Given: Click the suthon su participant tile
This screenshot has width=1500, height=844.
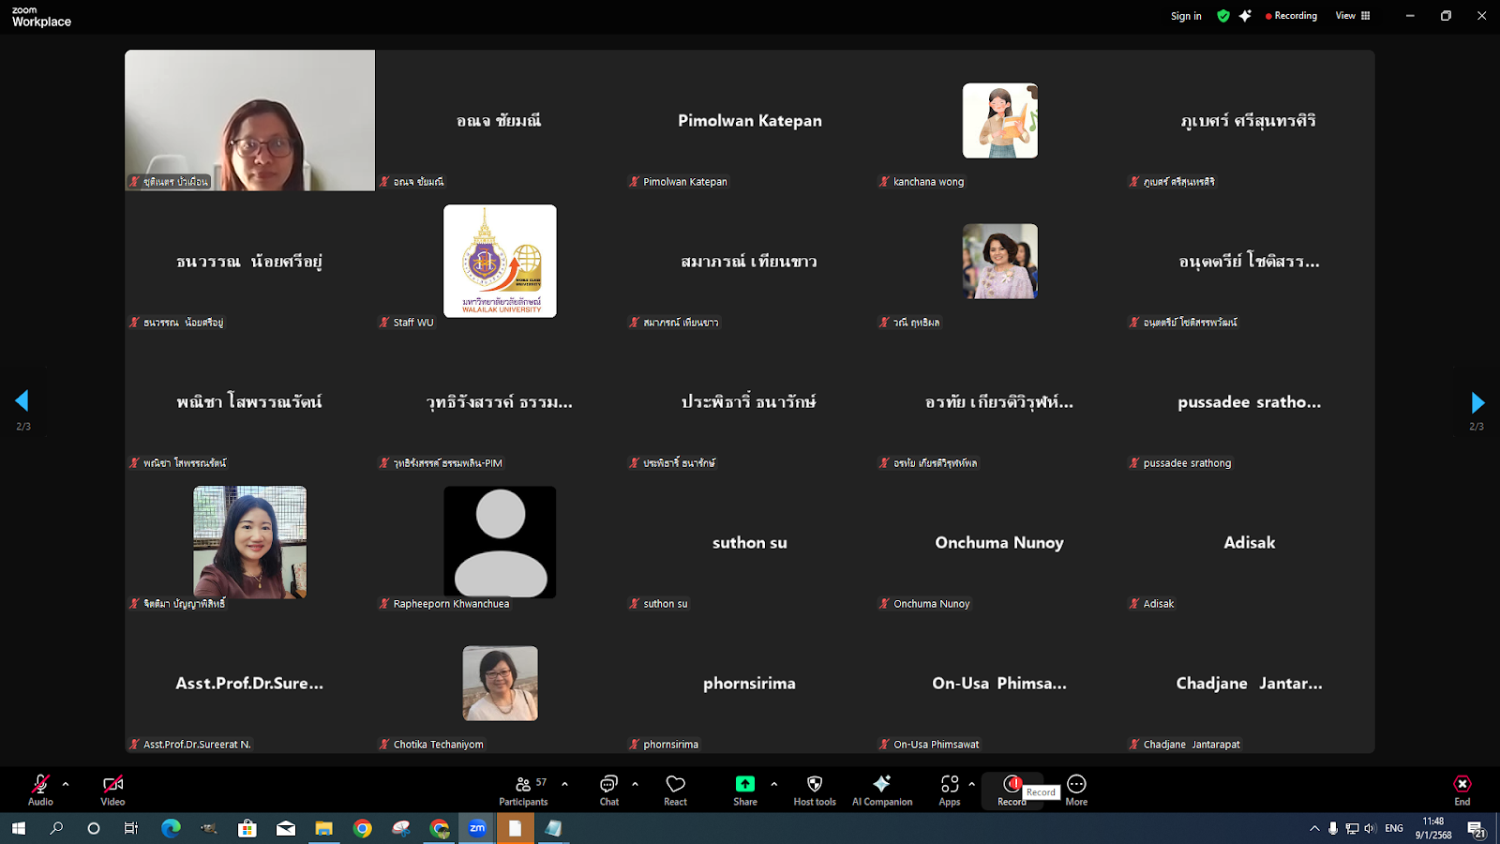Looking at the screenshot, I should point(750,542).
